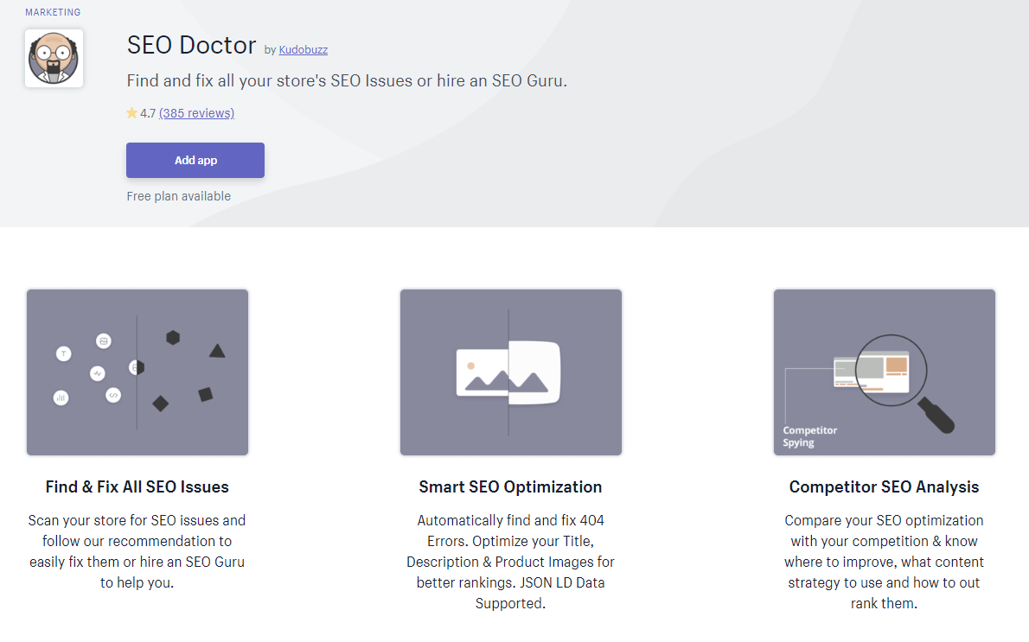This screenshot has height=642, width=1029.
Task: Click the 'Smart SEO Optimization' heading
Action: click(x=510, y=486)
